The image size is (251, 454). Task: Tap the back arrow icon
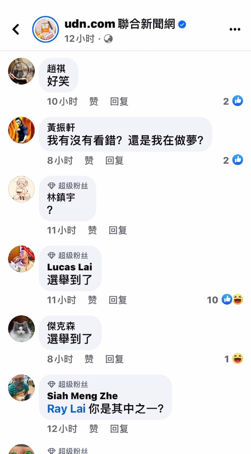click(x=16, y=29)
